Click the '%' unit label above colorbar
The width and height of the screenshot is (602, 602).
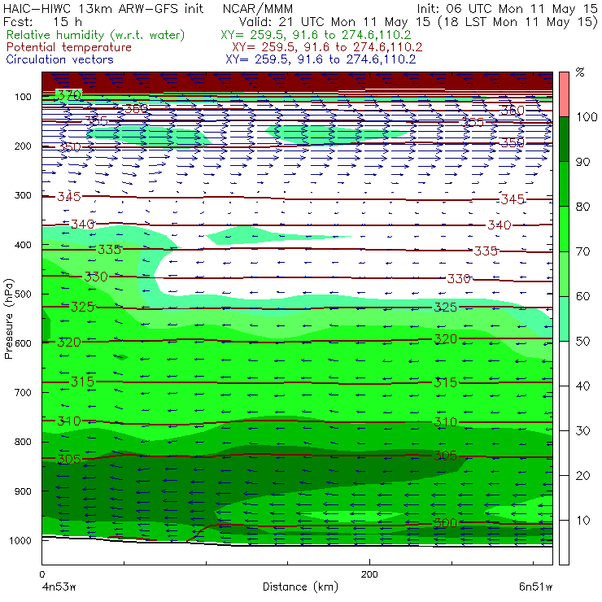[x=580, y=72]
